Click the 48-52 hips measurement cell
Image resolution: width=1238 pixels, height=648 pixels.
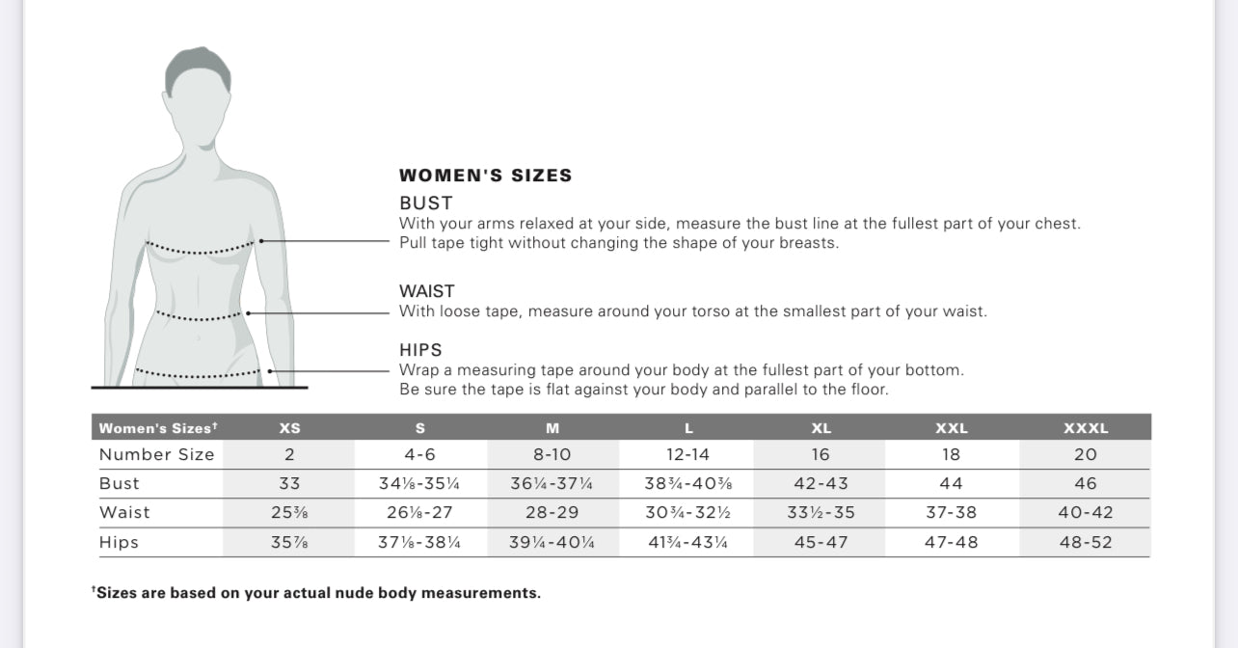pyautogui.click(x=1086, y=543)
